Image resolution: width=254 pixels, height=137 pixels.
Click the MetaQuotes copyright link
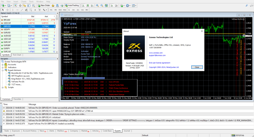pyautogui.click(x=164, y=67)
